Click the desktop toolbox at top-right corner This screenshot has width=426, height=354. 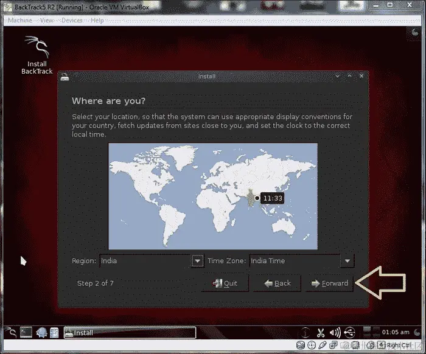(414, 33)
